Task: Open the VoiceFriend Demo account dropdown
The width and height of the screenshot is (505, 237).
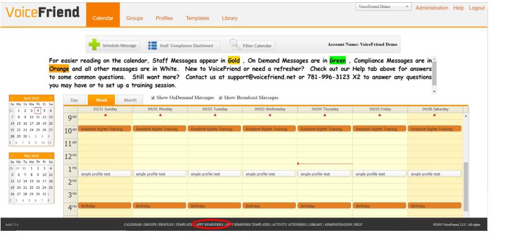Action: 383,7
